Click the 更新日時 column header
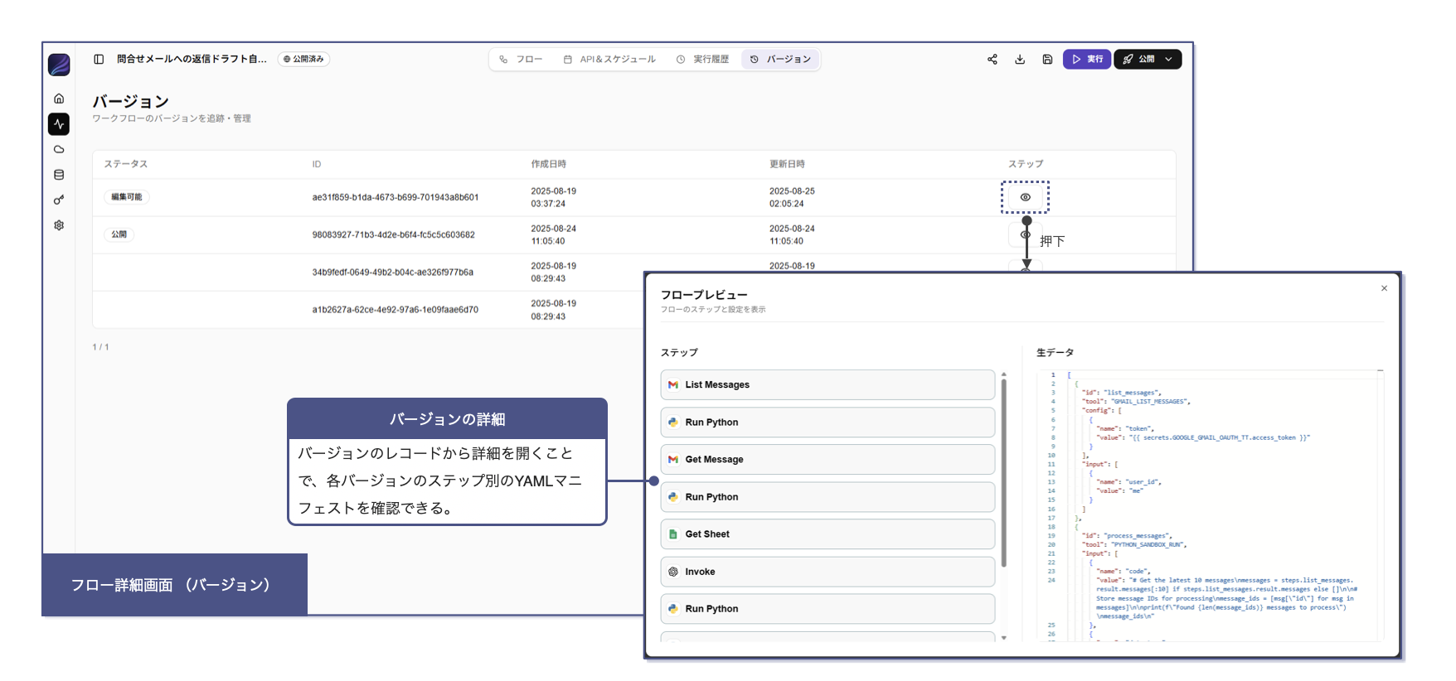The width and height of the screenshot is (1456, 681). [x=787, y=164]
